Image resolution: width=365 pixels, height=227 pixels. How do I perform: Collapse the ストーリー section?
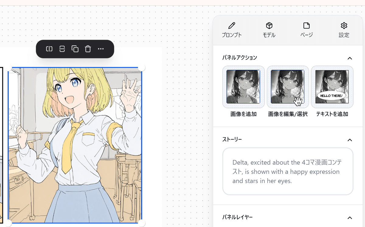[x=349, y=140]
